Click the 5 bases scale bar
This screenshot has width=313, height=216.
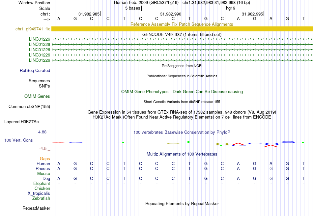(x=182, y=8)
